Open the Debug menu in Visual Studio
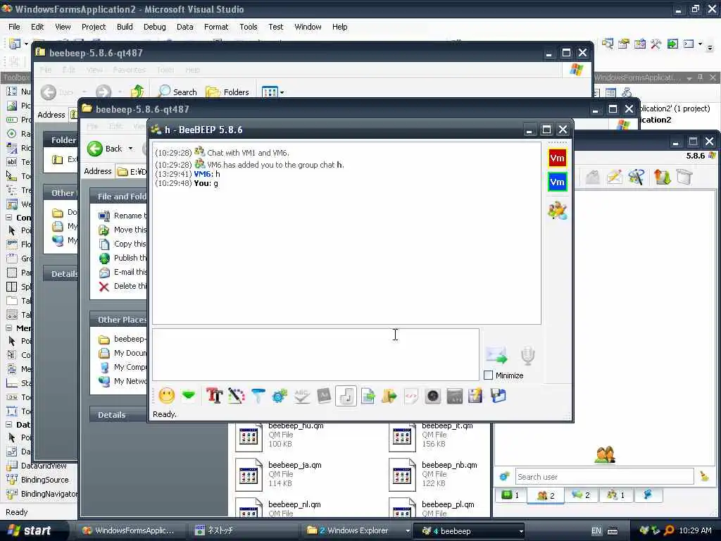This screenshot has width=721, height=541. [154, 27]
